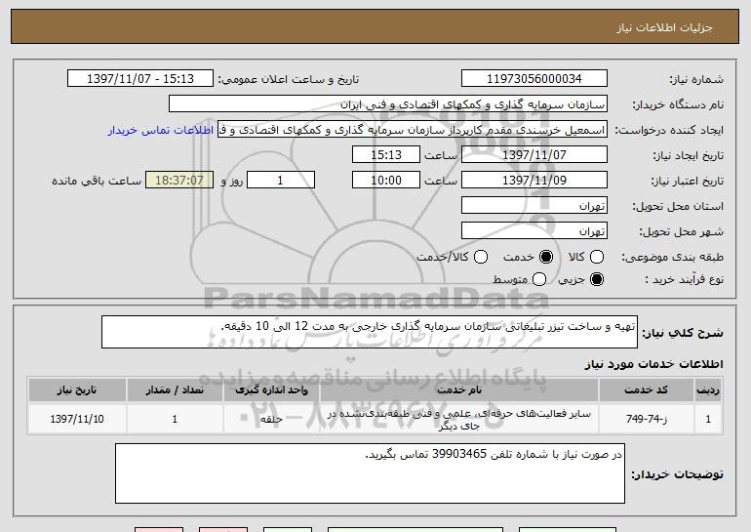751x532 pixels.
Task: Click the ساعت باقی مانده label
Action: [x=97, y=181]
